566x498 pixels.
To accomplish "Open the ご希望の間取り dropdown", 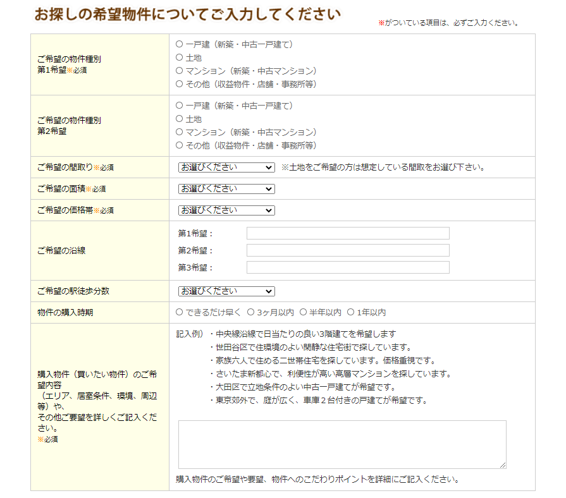I will tap(226, 167).
